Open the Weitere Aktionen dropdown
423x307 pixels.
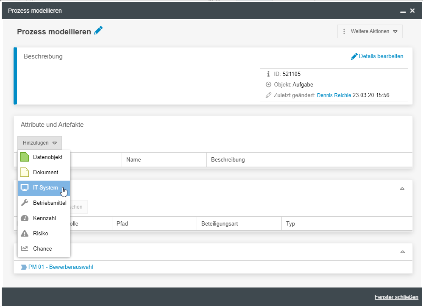[x=370, y=31]
